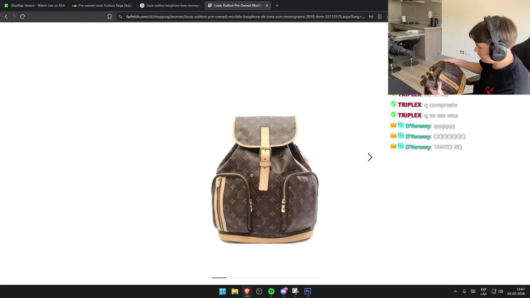Expand the hidden system tray icons
530x298 pixels.
tap(455, 291)
